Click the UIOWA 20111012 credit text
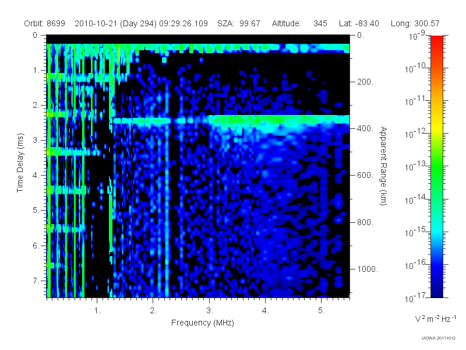The width and height of the screenshot is (466, 350). click(439, 338)
